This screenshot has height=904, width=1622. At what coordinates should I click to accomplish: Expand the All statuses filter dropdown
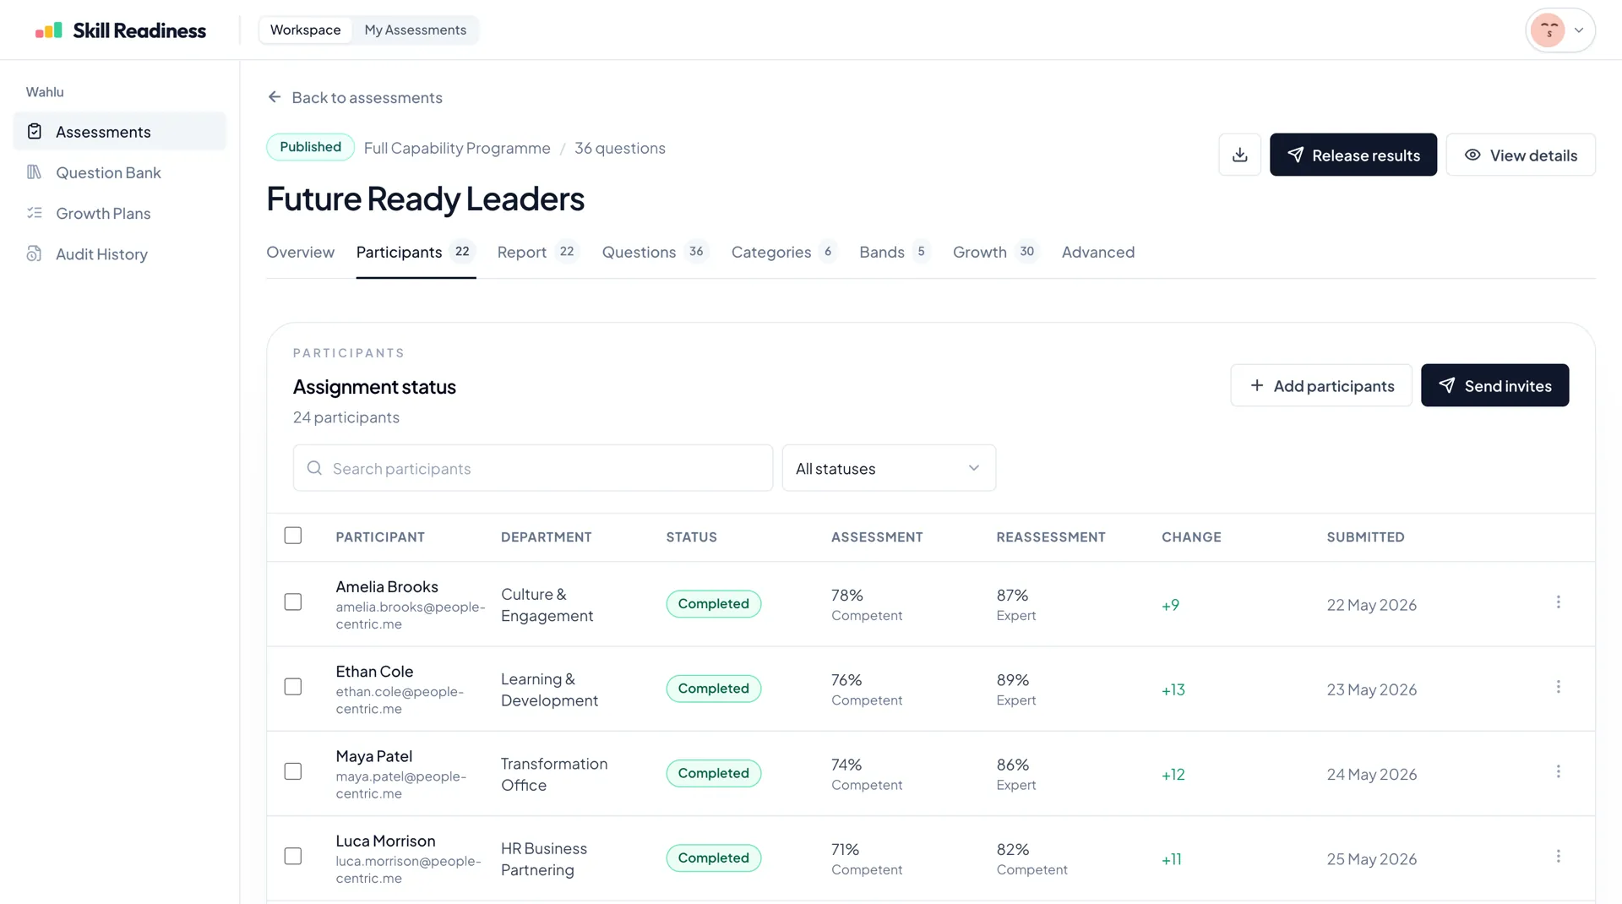(888, 468)
